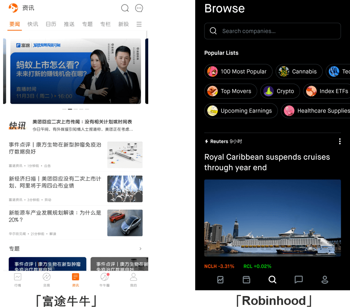Switch to the 专题 tab
350x308 pixels.
[x=87, y=24]
